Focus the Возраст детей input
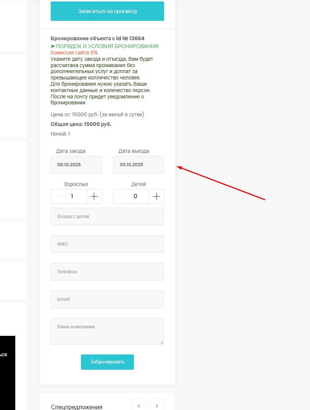This screenshot has width=310, height=410. click(x=107, y=217)
